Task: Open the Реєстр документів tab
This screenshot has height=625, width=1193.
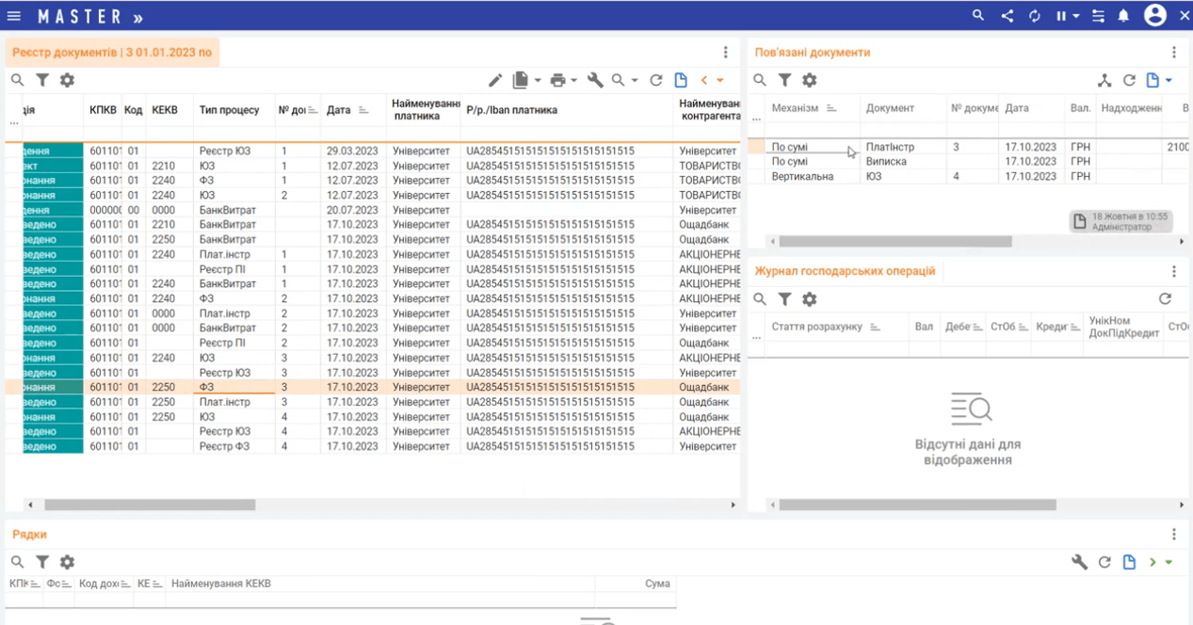Action: [112, 52]
